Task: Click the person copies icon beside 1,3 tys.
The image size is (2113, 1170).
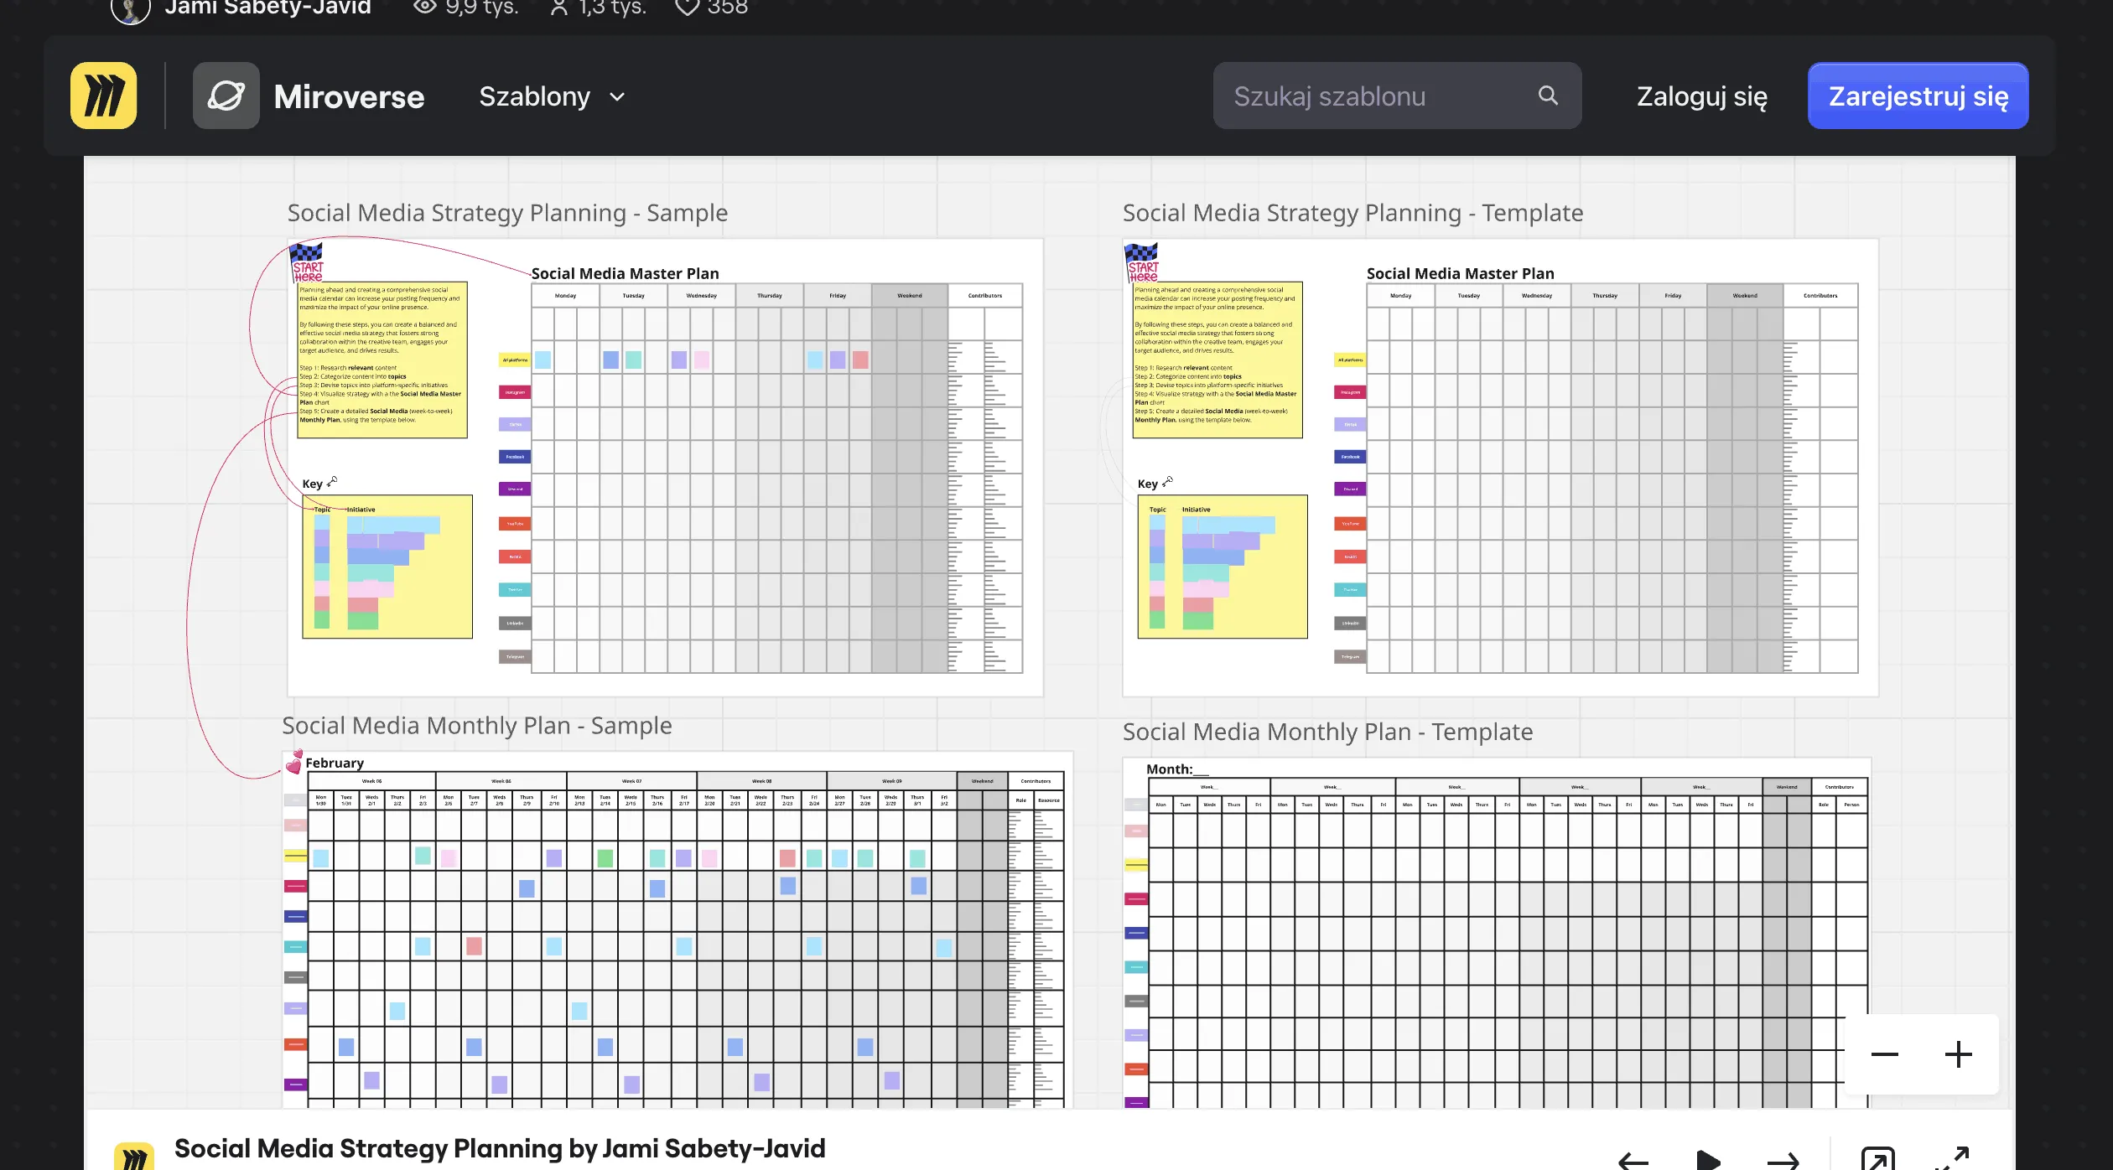Action: 558,7
